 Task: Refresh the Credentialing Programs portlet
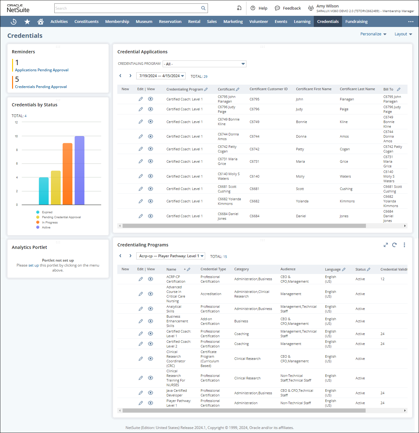click(x=394, y=245)
